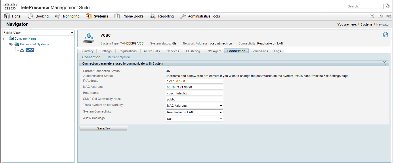Click the Portal menu icon
This screenshot has width=393, height=163.
7,16
